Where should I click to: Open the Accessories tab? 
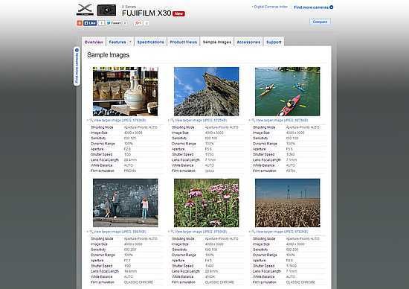(248, 42)
